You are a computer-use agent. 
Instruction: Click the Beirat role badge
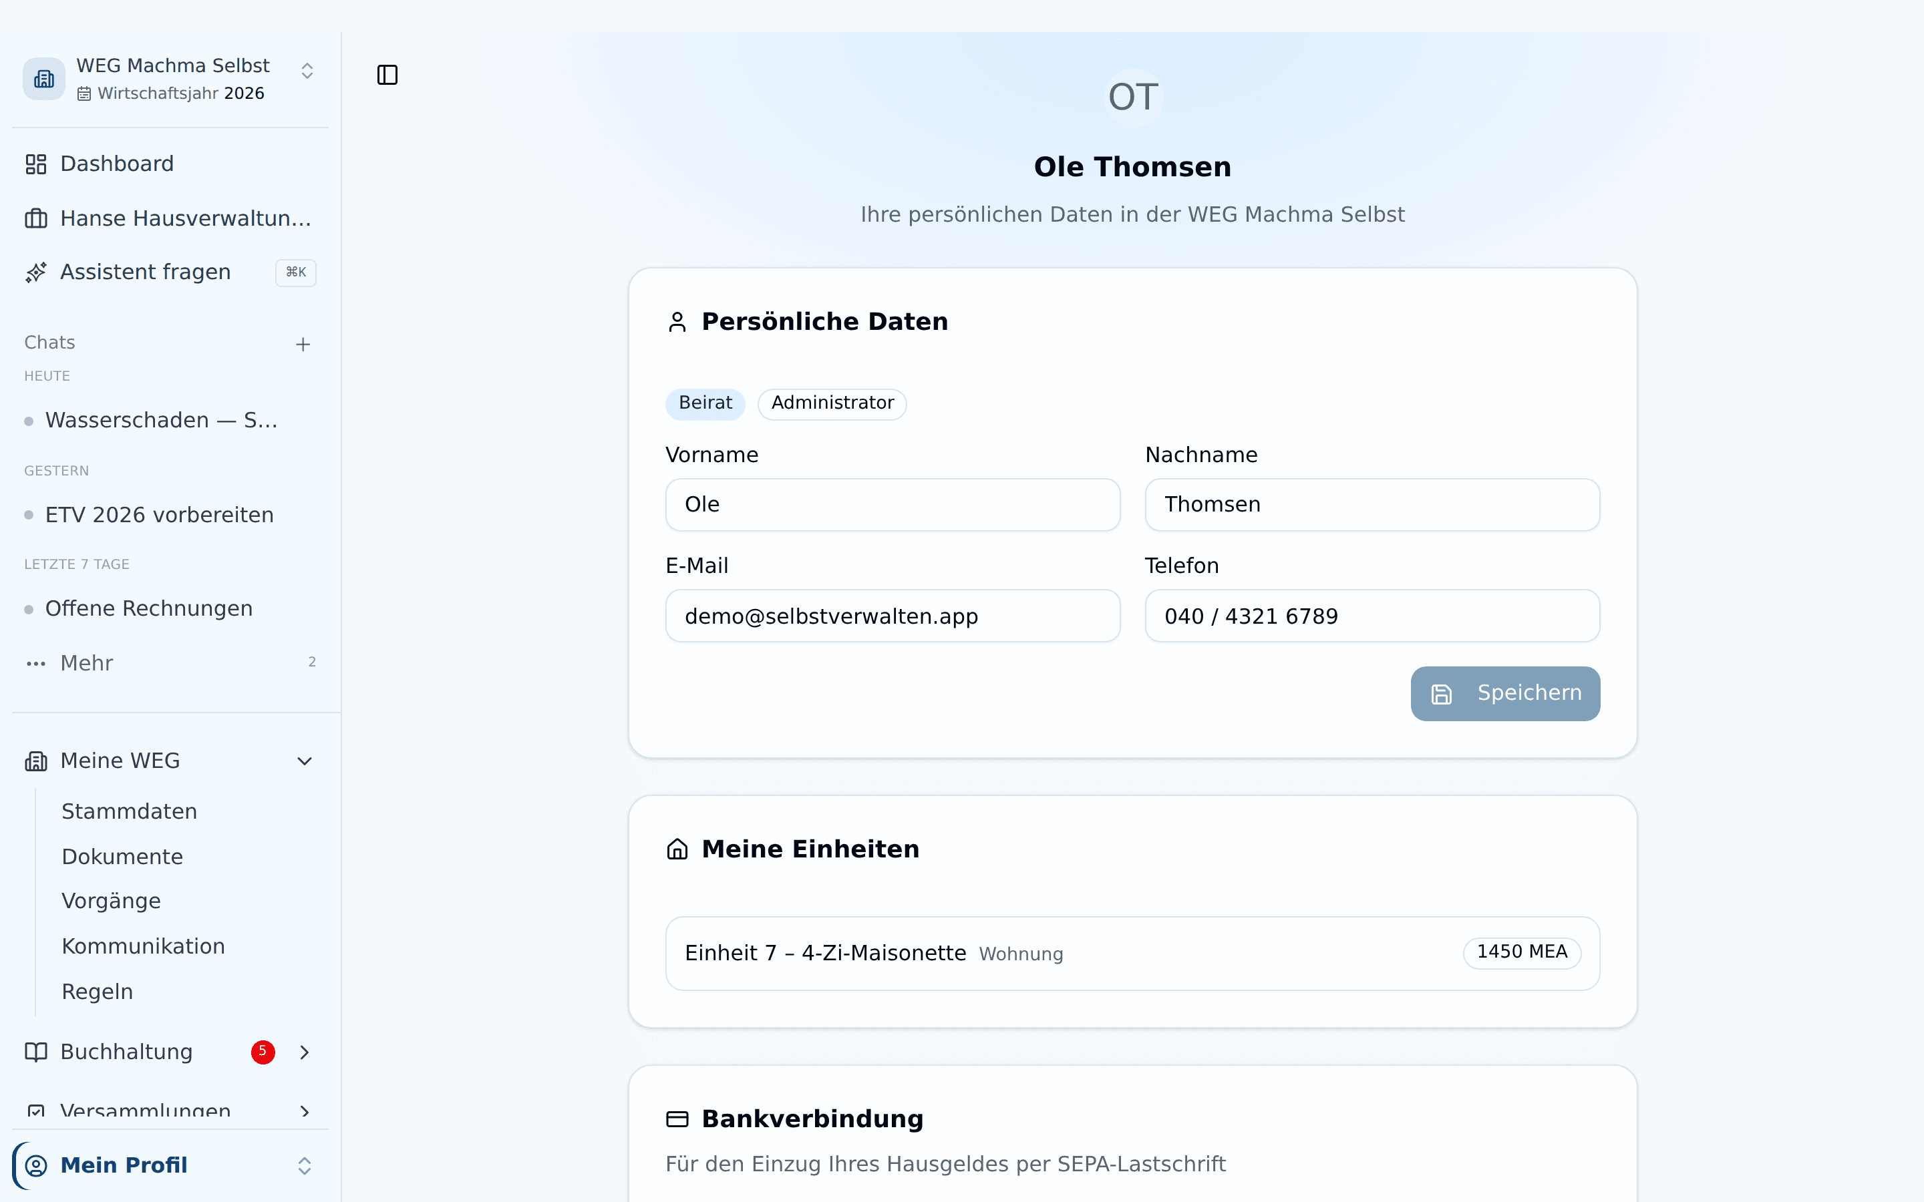coord(705,403)
